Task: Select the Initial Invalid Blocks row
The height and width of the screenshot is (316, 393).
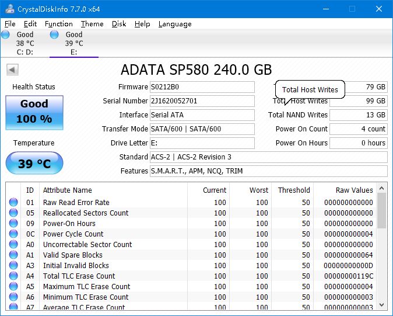Action: tap(191, 266)
